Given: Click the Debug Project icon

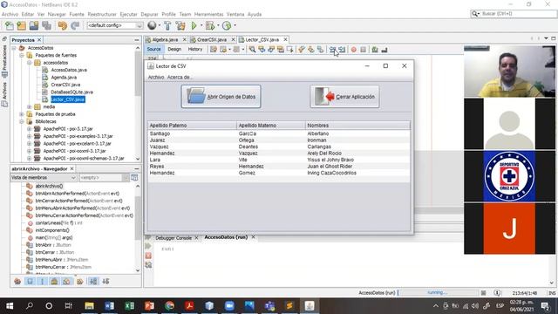Looking at the screenshot, I should tap(210, 25).
